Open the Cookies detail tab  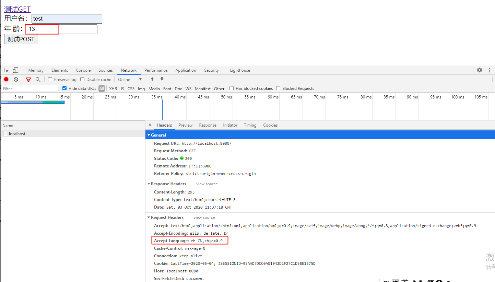pos(270,125)
